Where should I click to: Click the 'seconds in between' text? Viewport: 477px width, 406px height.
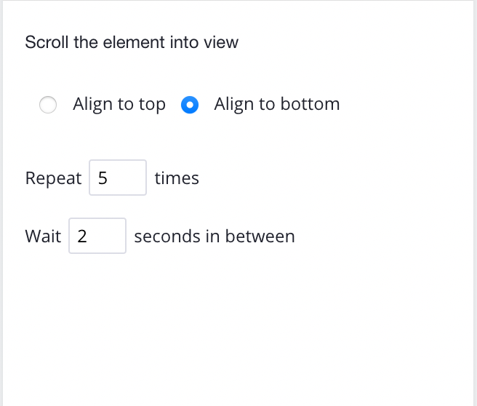click(x=215, y=236)
